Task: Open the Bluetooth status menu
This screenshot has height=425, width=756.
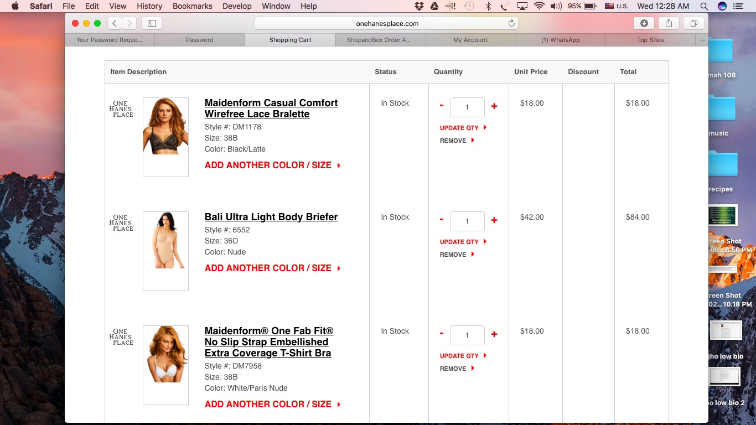Action: pyautogui.click(x=488, y=6)
